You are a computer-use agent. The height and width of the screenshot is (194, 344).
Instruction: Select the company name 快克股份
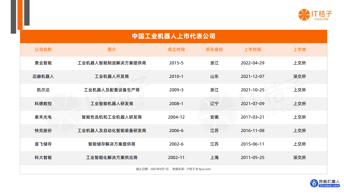point(43,131)
